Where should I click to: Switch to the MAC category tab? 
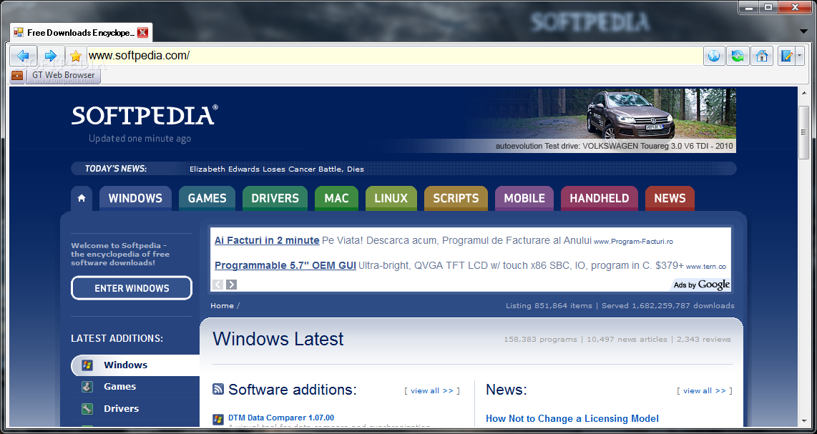[336, 199]
